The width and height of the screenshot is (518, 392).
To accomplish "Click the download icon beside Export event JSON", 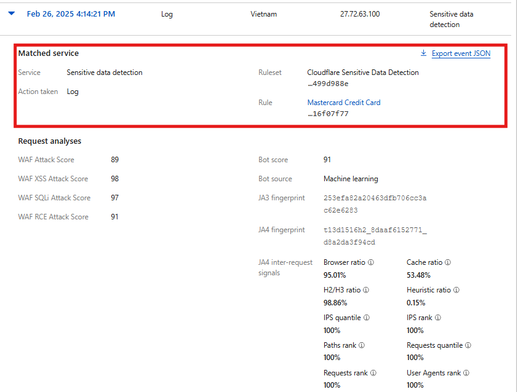I will tap(423, 53).
